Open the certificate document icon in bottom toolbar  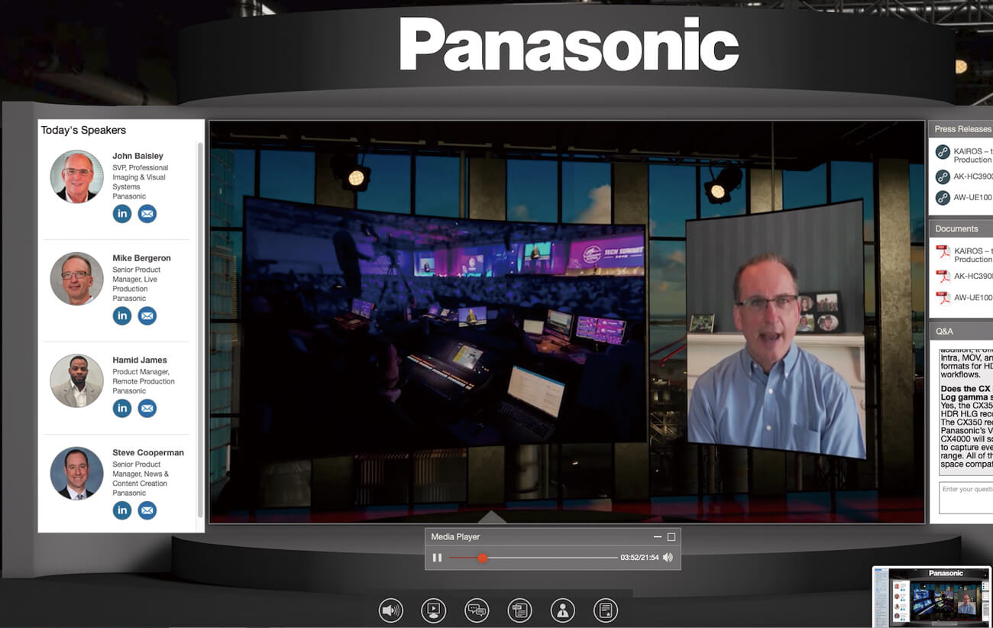click(606, 610)
